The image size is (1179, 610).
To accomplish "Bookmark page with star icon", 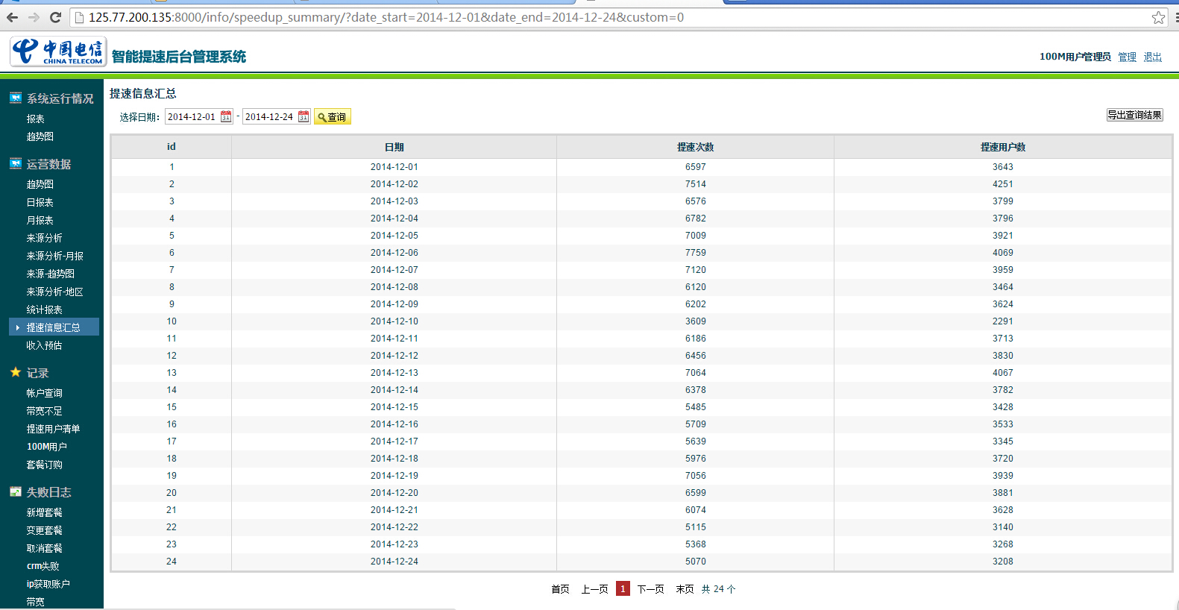I will (x=1158, y=17).
